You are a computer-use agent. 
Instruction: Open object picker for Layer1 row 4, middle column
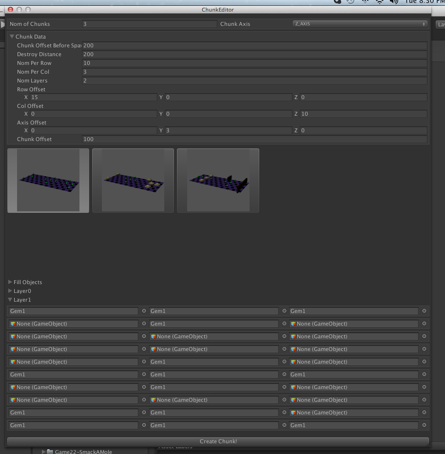284,349
